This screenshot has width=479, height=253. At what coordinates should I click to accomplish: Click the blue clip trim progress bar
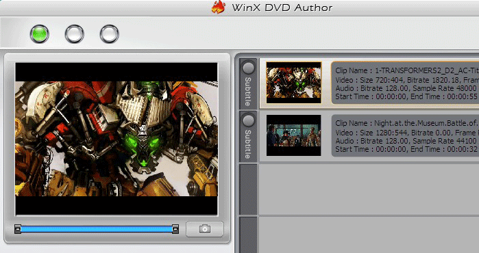pos(97,229)
